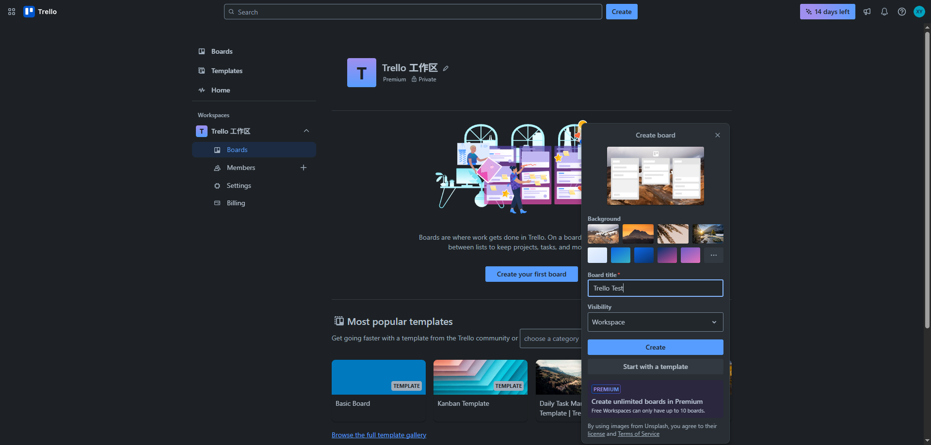Select the palm leaves photo background
The image size is (931, 445).
coord(673,234)
